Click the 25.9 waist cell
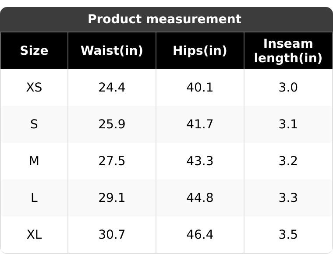 pos(112,124)
